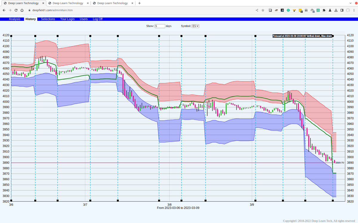Click the address bar URL deepfield1.com
Screen dimensions: 358x223
point(53,10)
